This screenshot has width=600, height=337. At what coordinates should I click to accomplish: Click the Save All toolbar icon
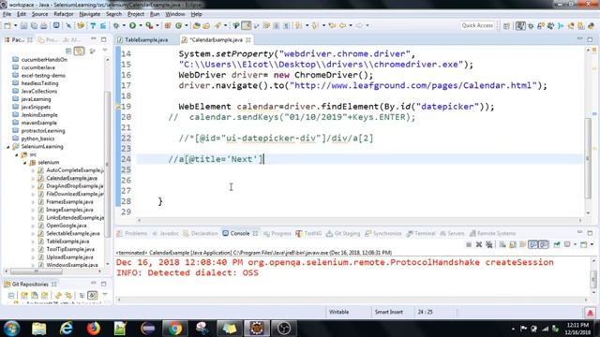point(34,25)
